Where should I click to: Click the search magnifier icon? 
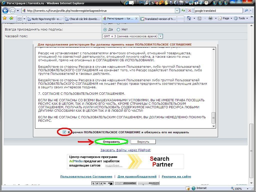(x=246, y=11)
